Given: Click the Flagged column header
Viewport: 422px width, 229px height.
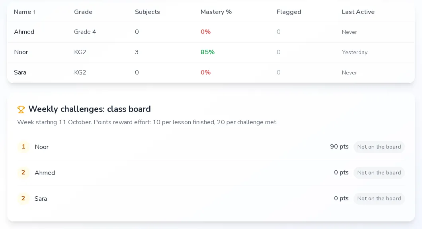Looking at the screenshot, I should [289, 12].
